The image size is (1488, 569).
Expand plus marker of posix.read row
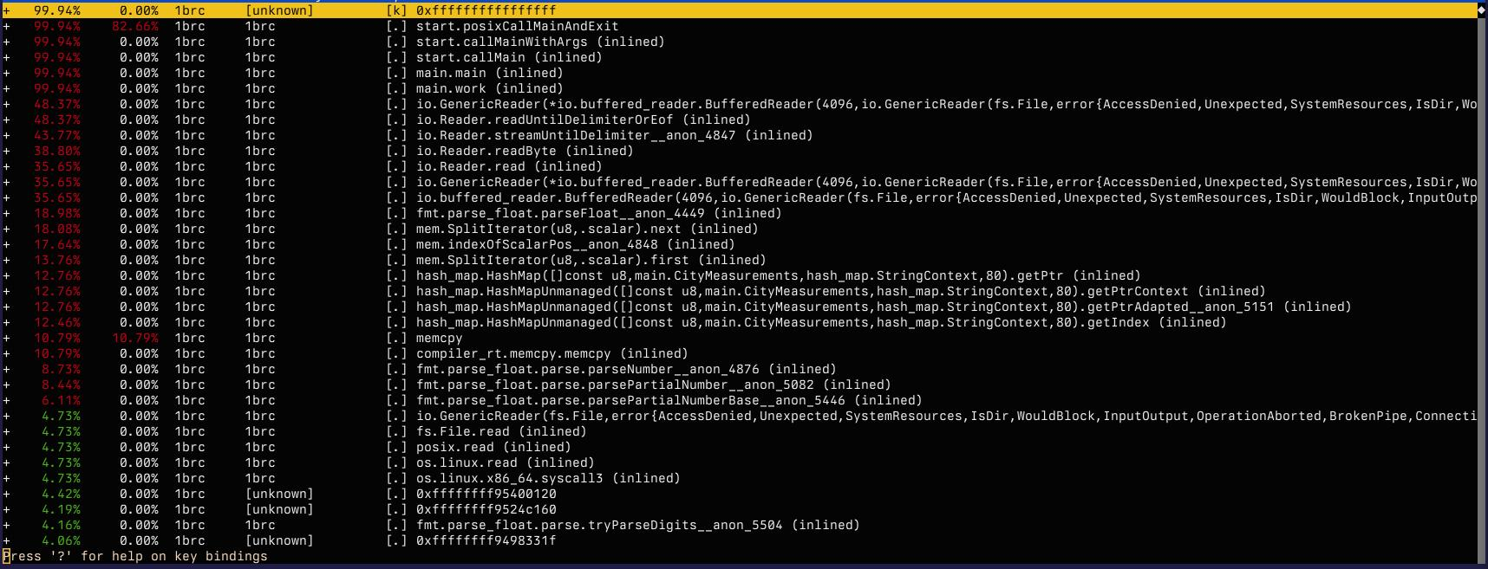6,447
